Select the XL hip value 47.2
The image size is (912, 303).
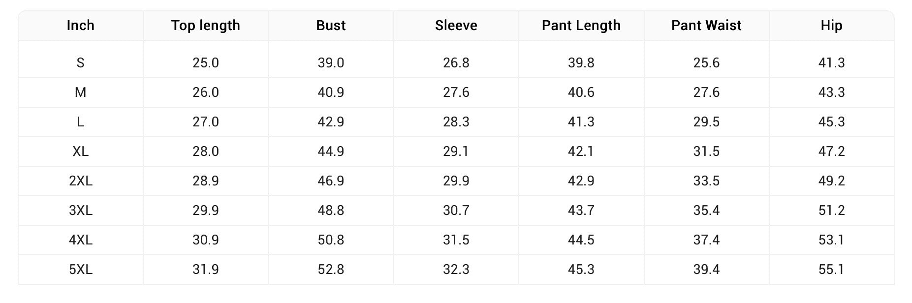click(x=831, y=151)
